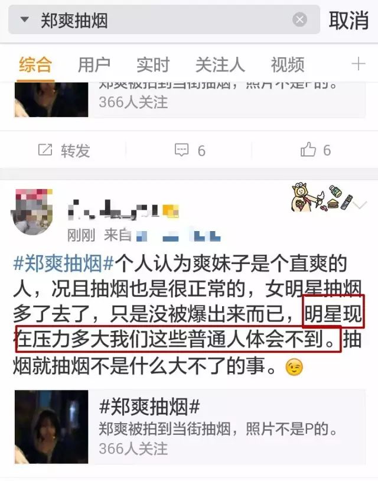378x481 pixels.
Task: Select the 视频 tab
Action: (287, 65)
